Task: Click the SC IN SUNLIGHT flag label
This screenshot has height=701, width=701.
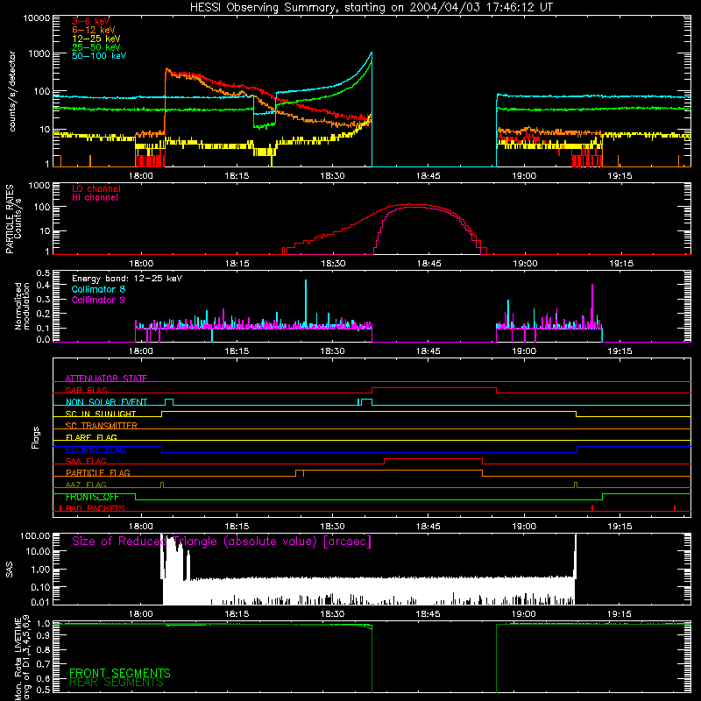Action: pyautogui.click(x=101, y=414)
